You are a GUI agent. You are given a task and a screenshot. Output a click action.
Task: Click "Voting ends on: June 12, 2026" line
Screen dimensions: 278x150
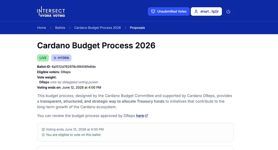coord(69,87)
